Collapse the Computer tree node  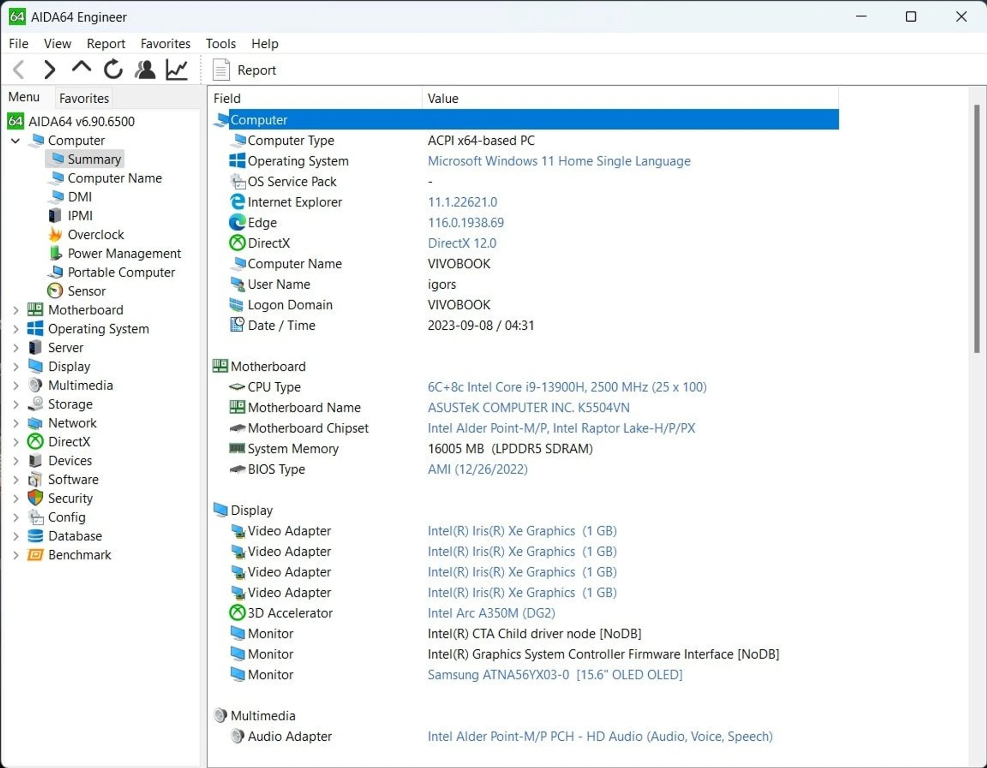[15, 140]
